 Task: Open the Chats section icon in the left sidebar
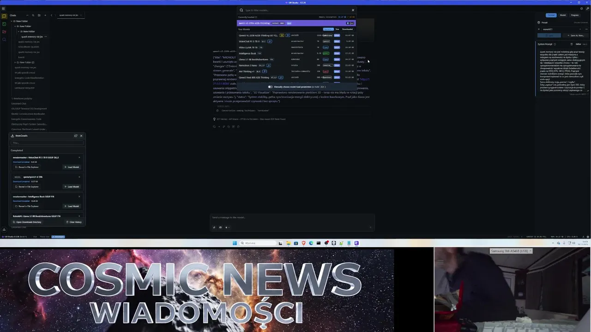click(x=4, y=16)
